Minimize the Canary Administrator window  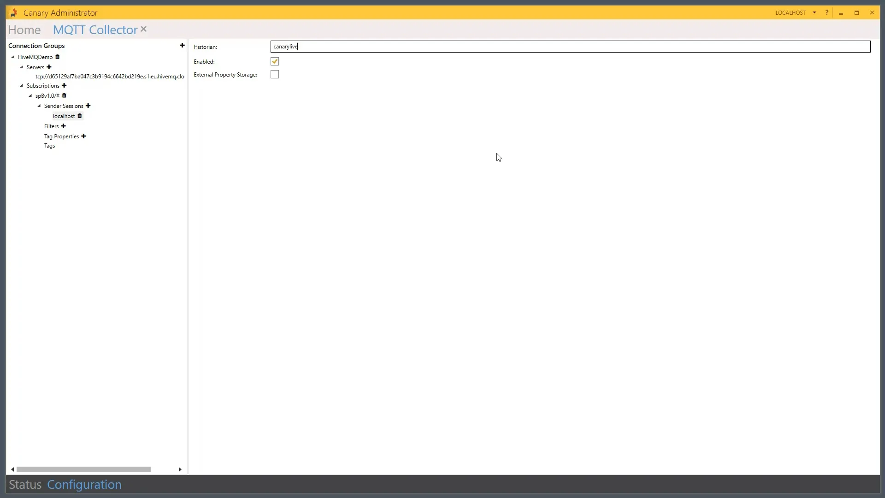[841, 13]
